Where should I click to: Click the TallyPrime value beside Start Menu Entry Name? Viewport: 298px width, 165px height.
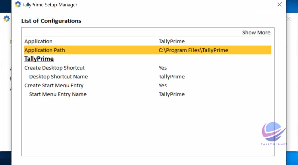click(172, 94)
